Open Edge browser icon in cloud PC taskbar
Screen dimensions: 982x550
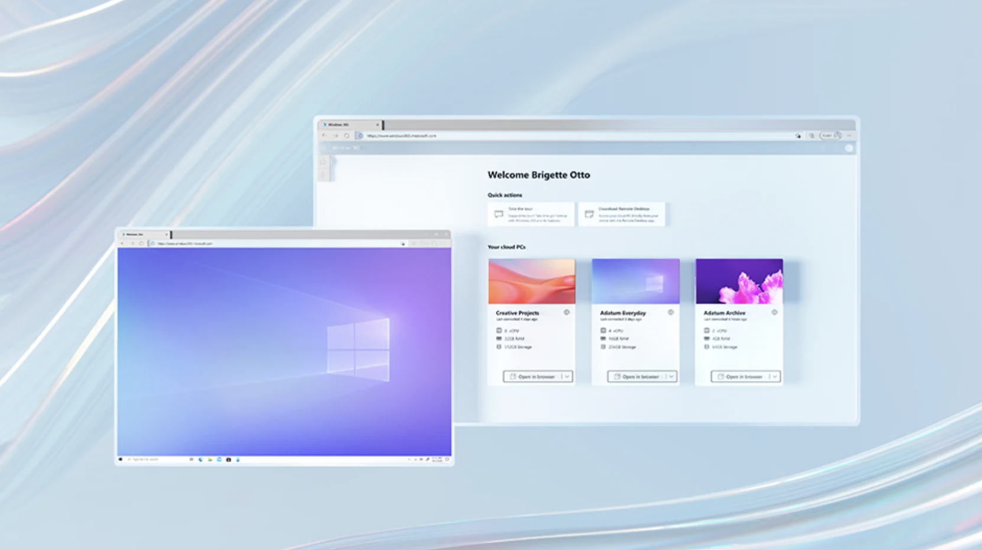click(x=201, y=460)
